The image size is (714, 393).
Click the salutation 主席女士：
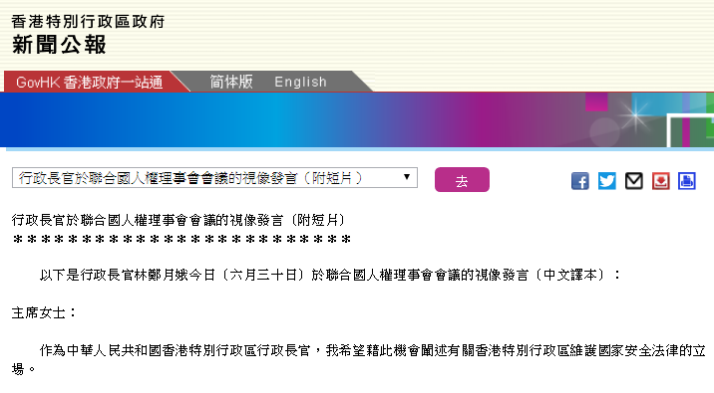pos(44,313)
